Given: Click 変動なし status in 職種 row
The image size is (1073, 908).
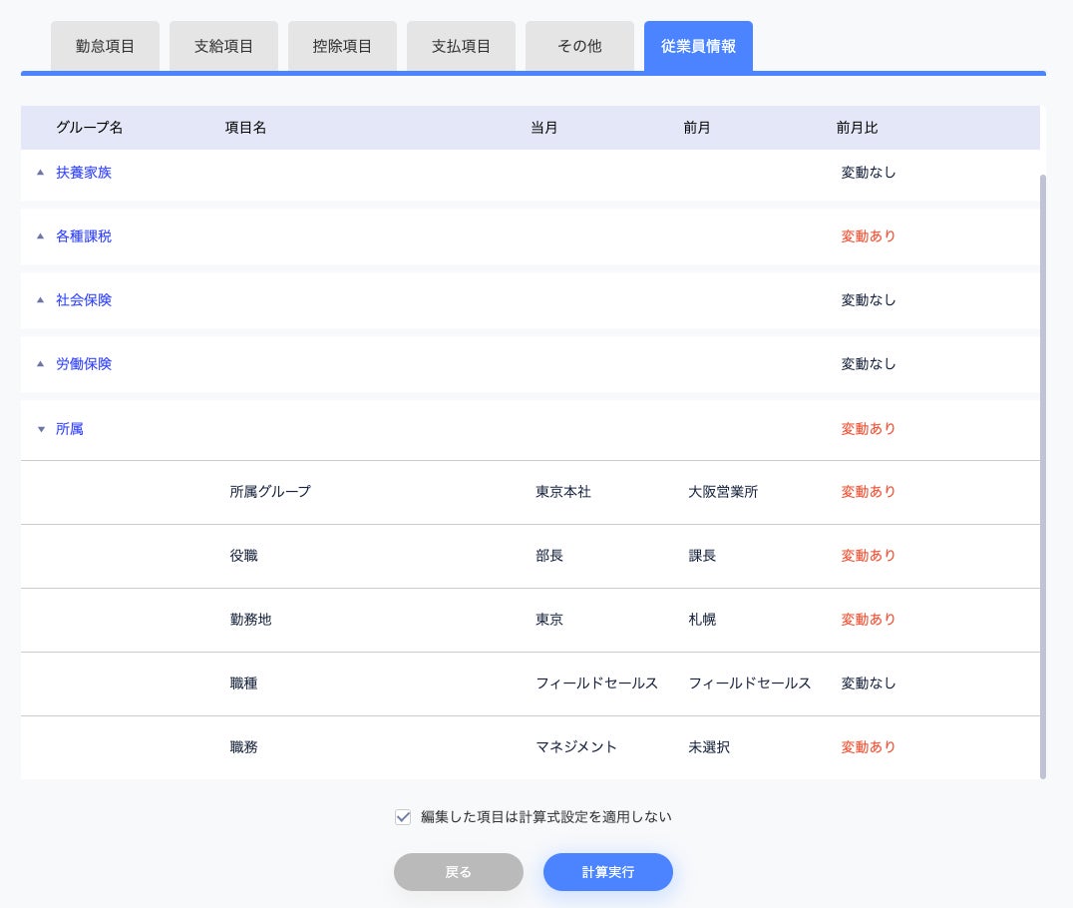Looking at the screenshot, I should [869, 682].
